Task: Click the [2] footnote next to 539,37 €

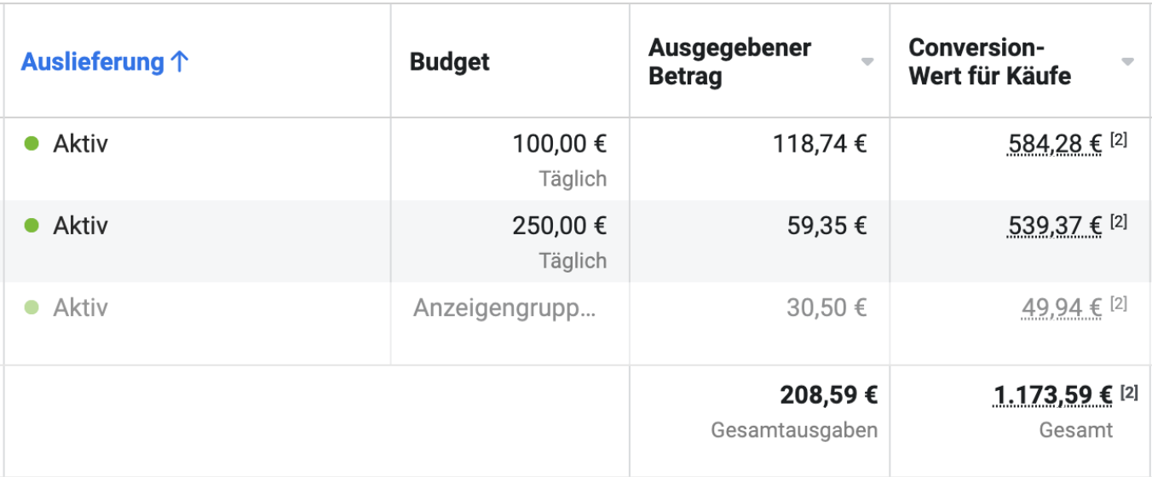Action: pos(1119,222)
